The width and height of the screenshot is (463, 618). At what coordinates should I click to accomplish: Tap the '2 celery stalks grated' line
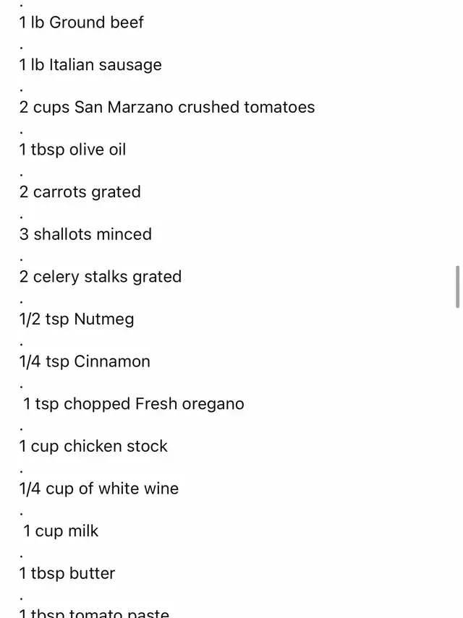point(101,277)
